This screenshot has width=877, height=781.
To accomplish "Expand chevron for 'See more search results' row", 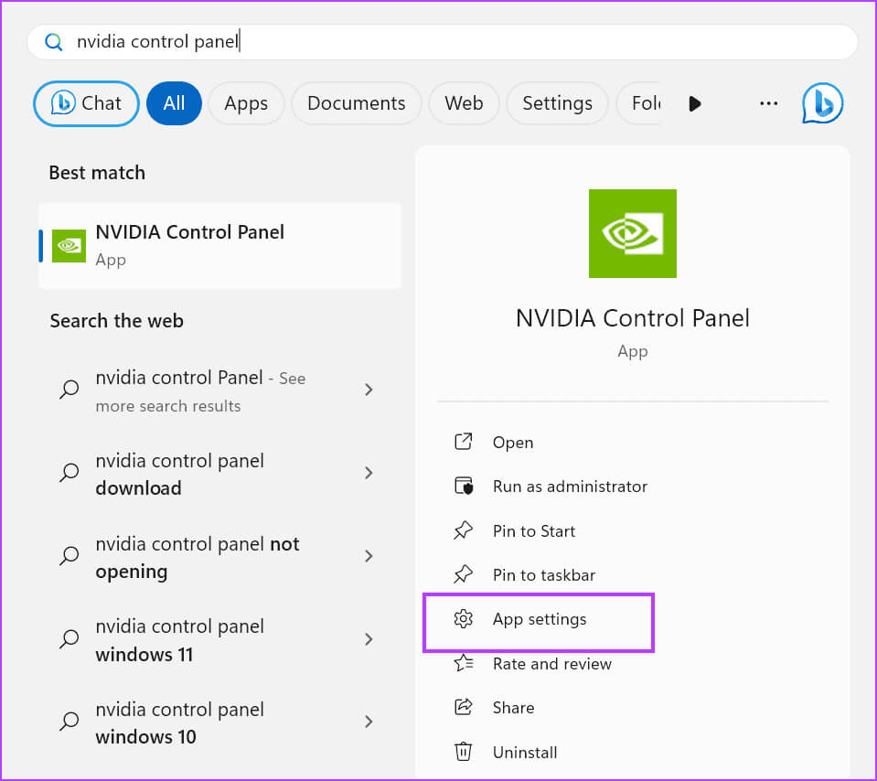I will pyautogui.click(x=368, y=390).
